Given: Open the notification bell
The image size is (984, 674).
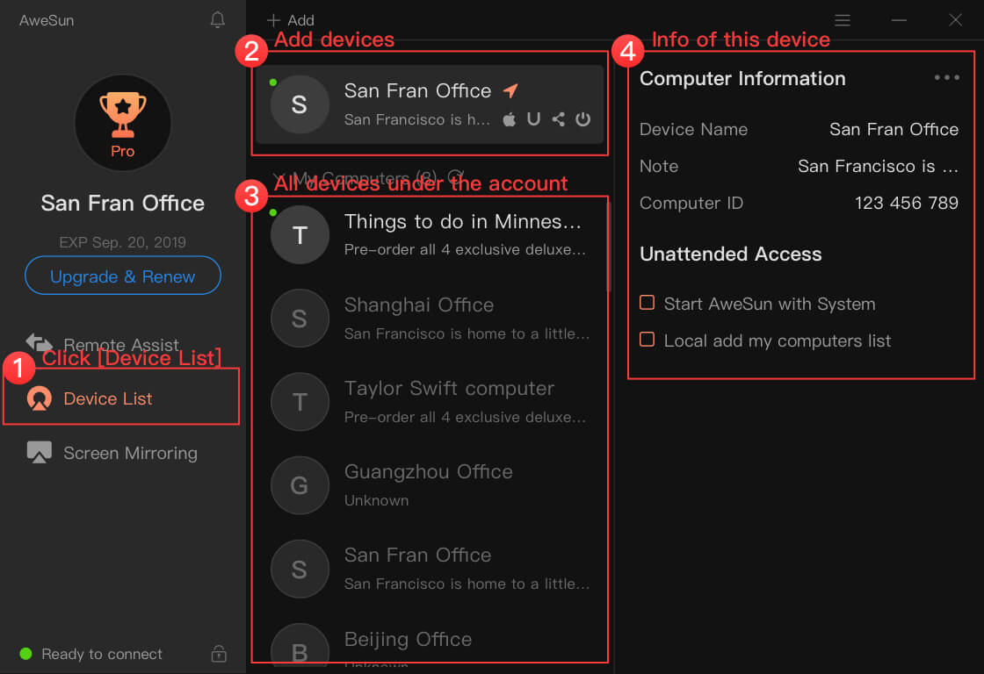Looking at the screenshot, I should point(218,19).
